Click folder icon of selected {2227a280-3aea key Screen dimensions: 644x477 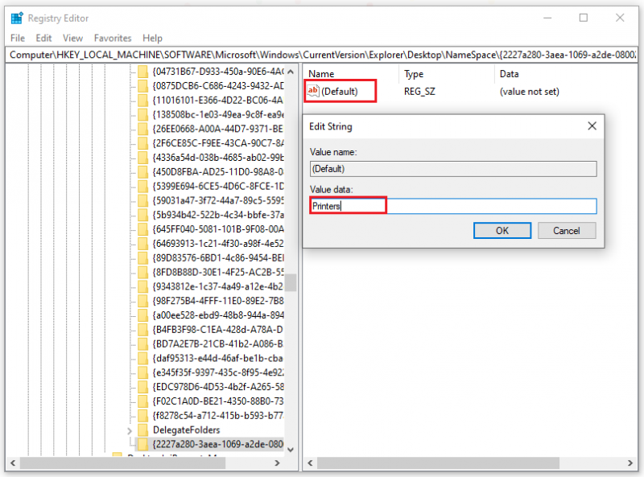[x=142, y=444]
